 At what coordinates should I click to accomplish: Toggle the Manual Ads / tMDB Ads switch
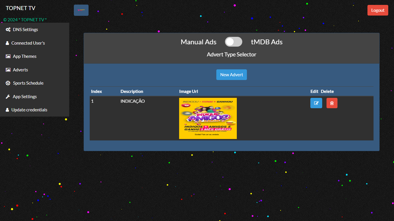[233, 42]
